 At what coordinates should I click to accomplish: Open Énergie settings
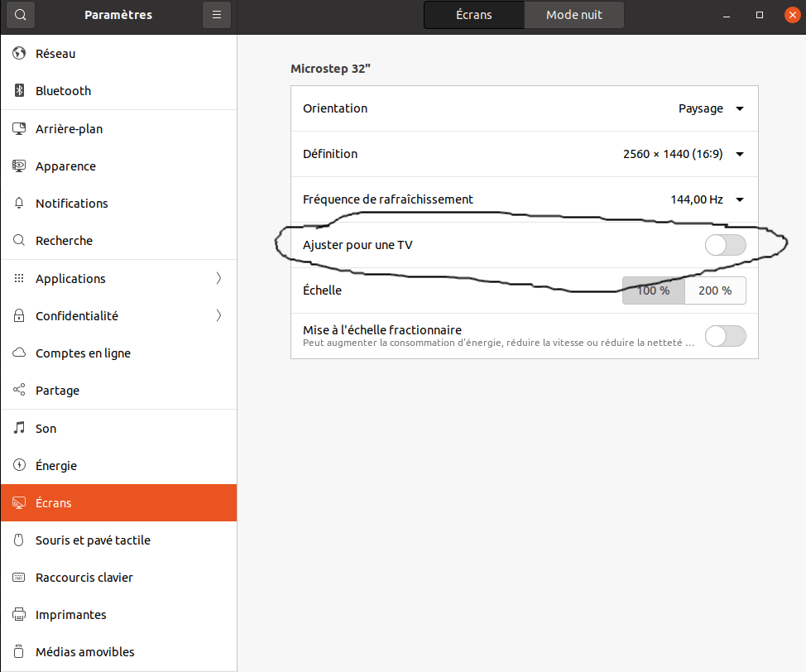pos(118,465)
